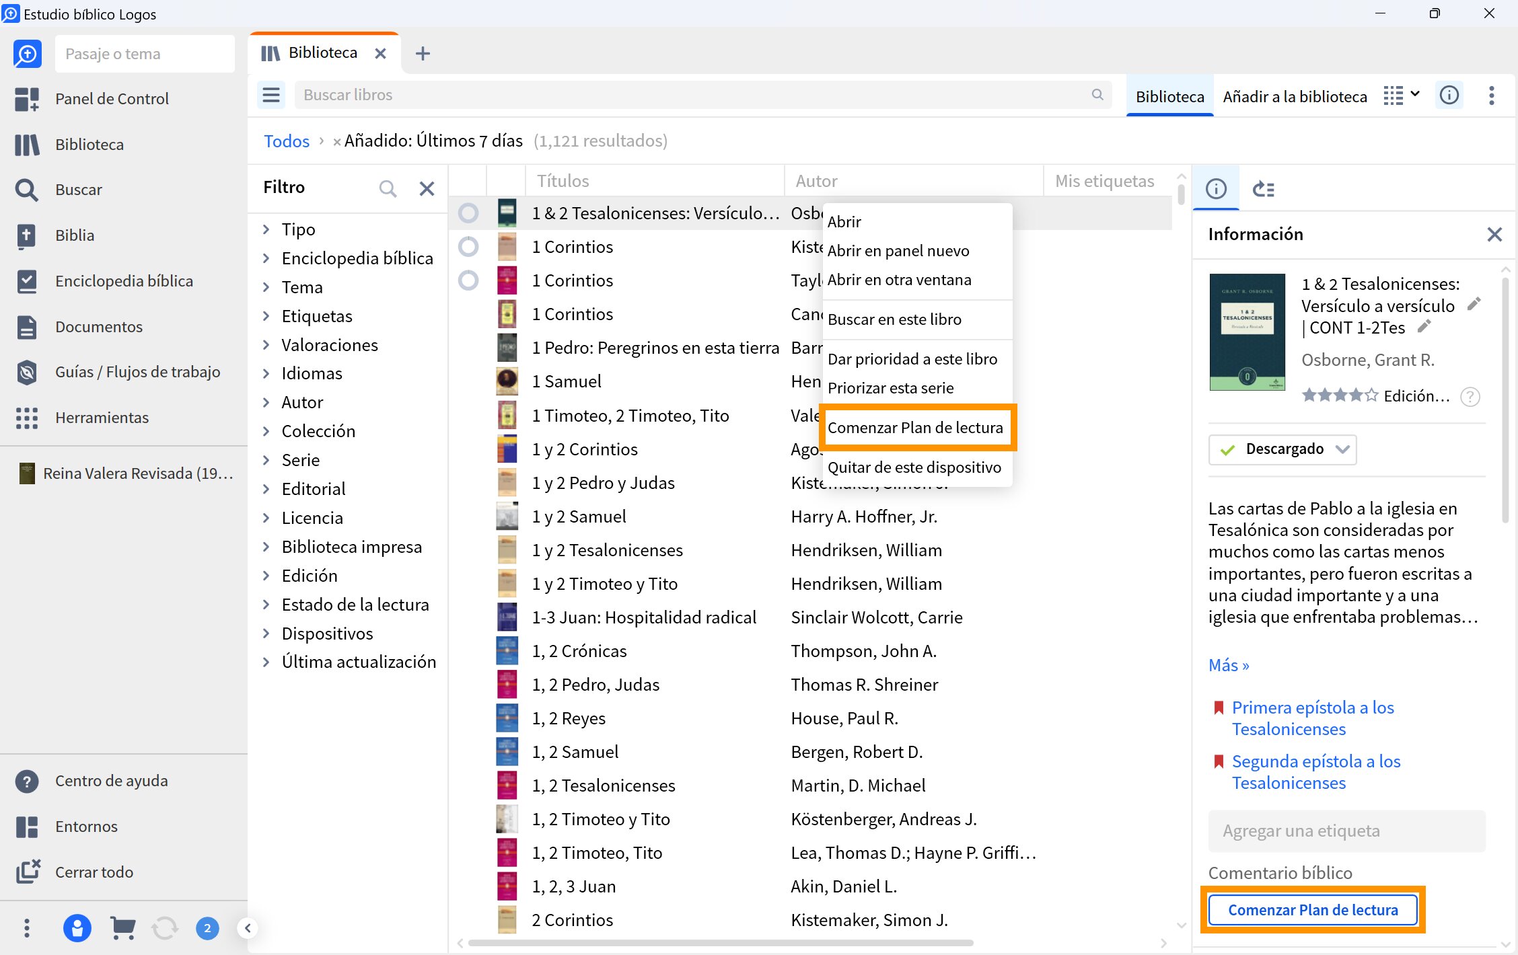The image size is (1518, 955).
Task: Expand the Estado de la lectura filter
Action: click(x=266, y=605)
